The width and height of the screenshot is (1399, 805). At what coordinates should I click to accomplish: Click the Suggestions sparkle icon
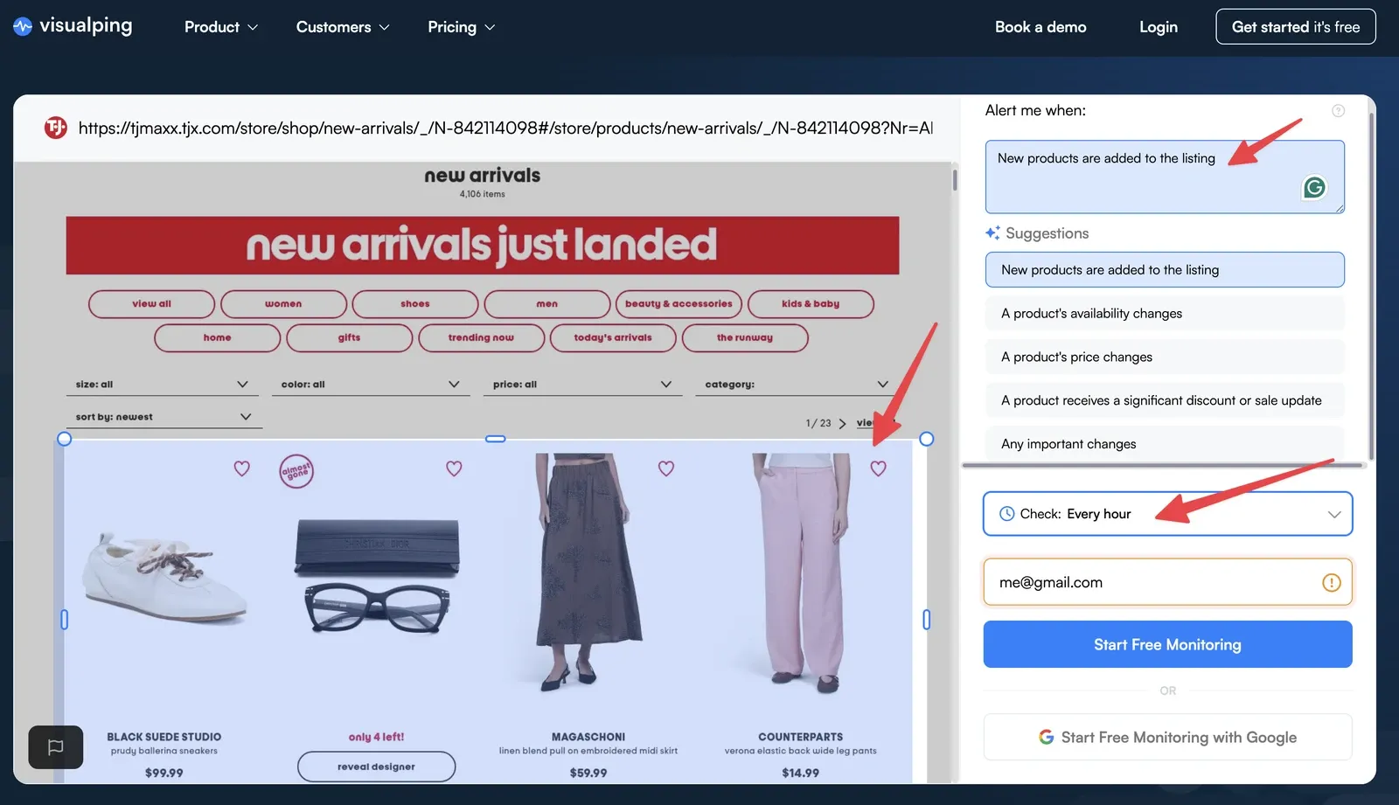(x=992, y=233)
